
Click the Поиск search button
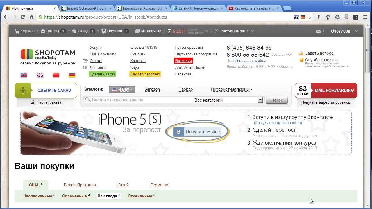[x=277, y=100]
